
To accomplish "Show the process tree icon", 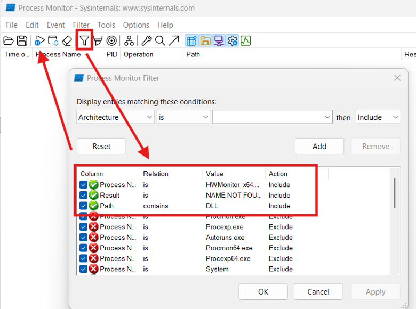I will tap(129, 41).
